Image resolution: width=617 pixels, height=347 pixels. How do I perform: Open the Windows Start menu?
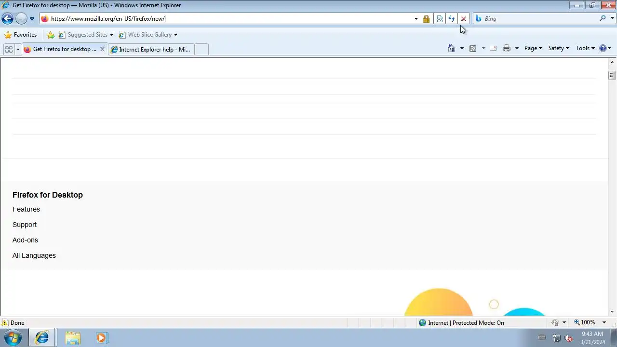pos(13,338)
